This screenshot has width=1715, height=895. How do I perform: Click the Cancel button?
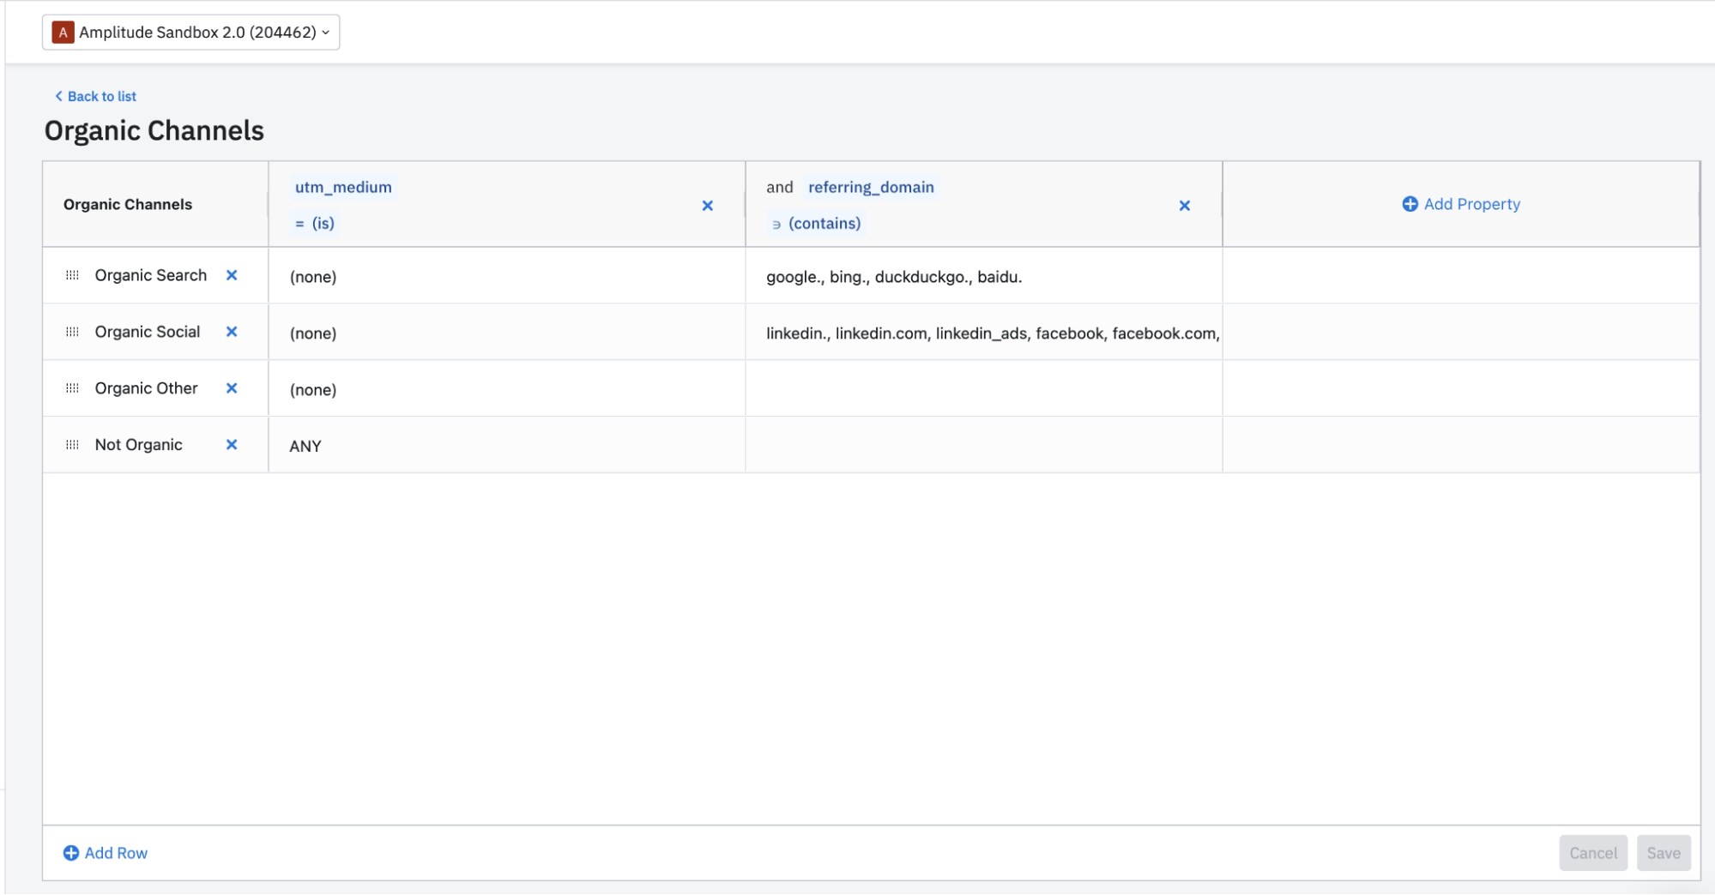point(1593,853)
